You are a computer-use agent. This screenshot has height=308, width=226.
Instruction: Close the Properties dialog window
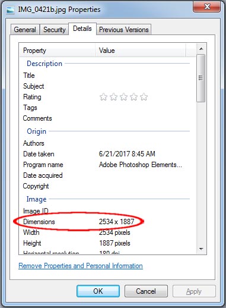[206, 7]
